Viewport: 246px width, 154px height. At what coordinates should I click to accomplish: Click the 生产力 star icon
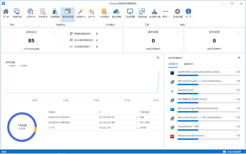coord(92,14)
